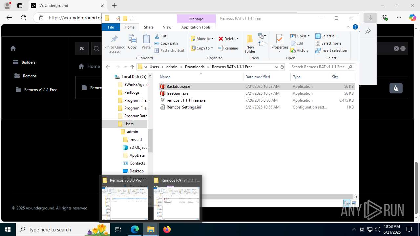
Task: Select the Contacts folder in the tree
Action: 134,163
